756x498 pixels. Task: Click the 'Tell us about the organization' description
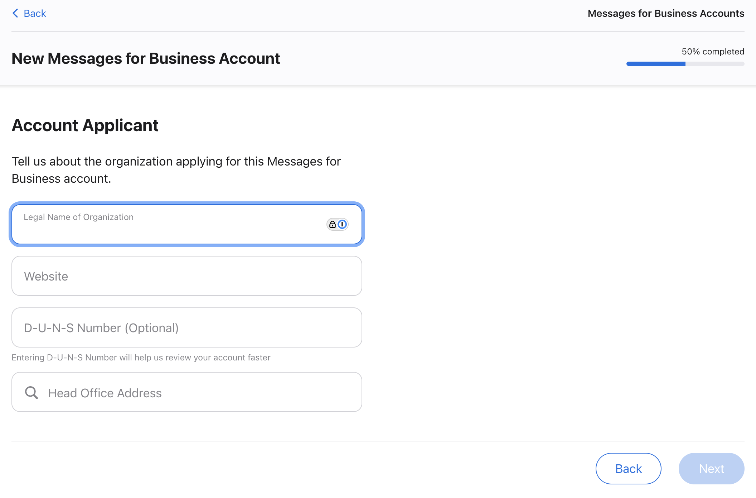[x=176, y=170]
